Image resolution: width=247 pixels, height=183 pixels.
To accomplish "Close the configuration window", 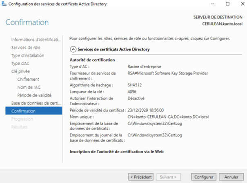I will [x=243, y=4].
